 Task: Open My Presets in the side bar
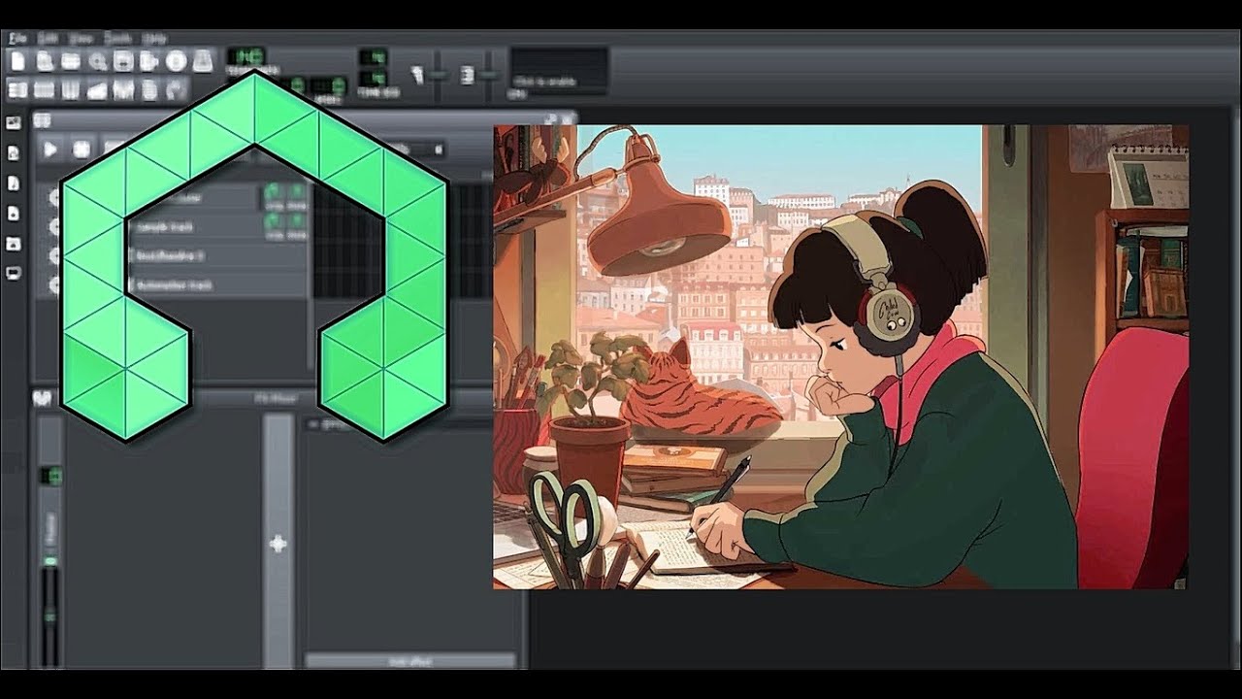click(14, 213)
